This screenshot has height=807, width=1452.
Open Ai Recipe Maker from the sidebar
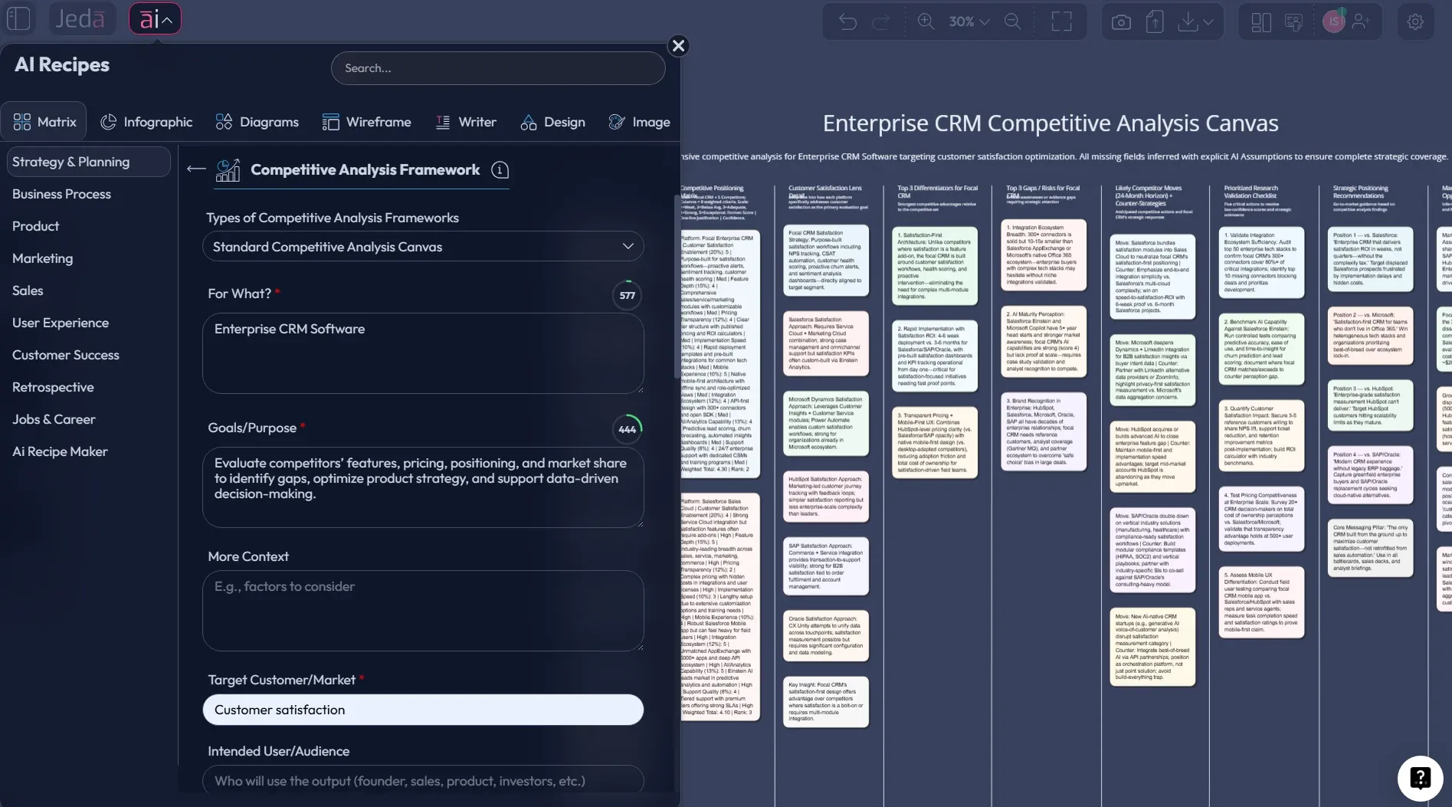point(59,451)
